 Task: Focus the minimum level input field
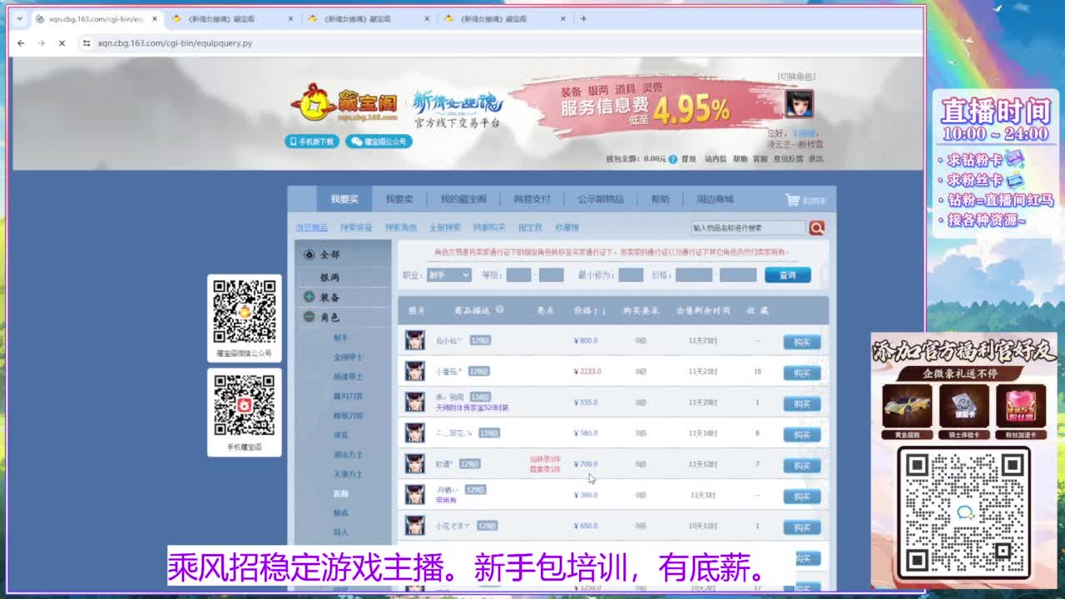518,275
